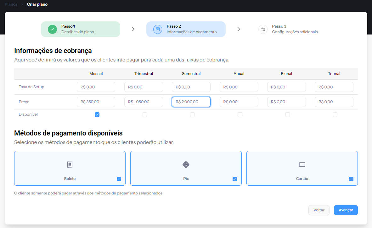The width and height of the screenshot is (372, 228).
Task: Click the Passo 3 settings sliders icon
Action: coord(263,29)
